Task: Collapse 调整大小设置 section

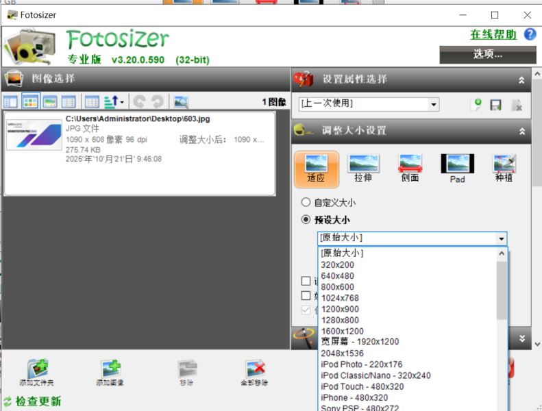Action: [x=522, y=132]
